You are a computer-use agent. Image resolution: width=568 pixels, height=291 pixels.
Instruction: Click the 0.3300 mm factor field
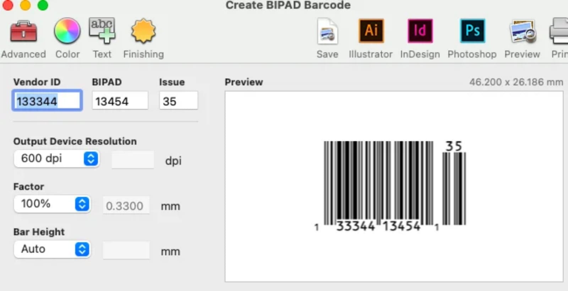click(126, 205)
